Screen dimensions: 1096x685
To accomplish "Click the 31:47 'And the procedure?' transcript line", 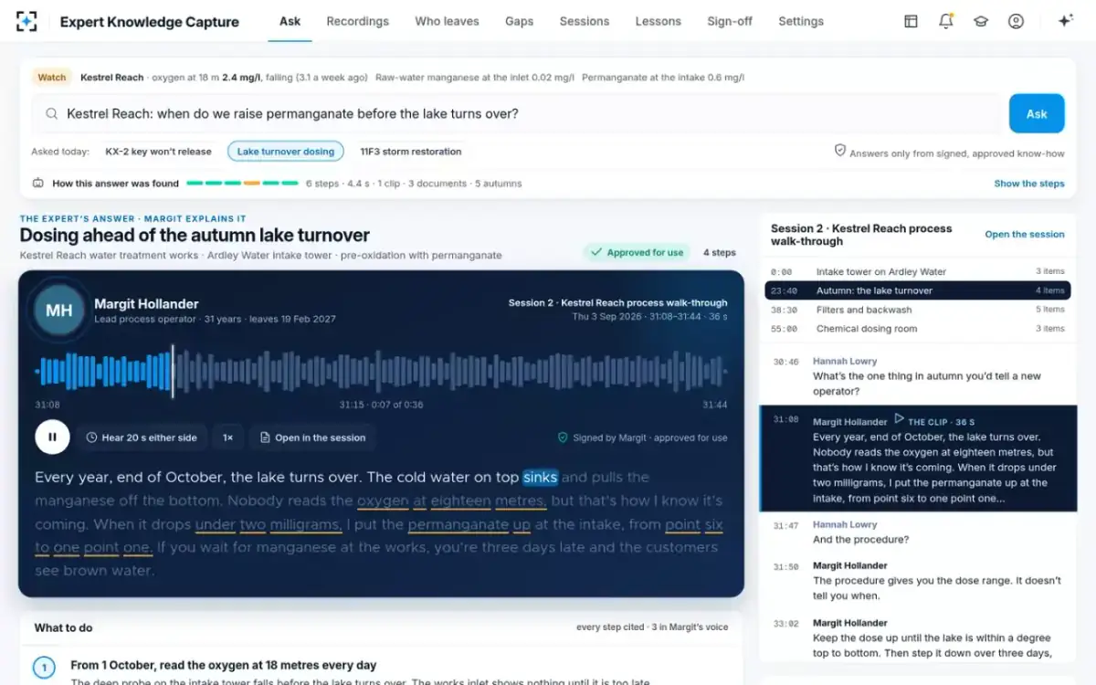I will 917,532.
